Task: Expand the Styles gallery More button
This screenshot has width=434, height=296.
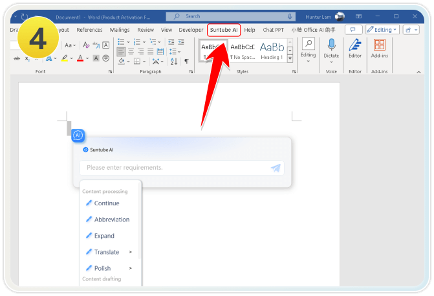Action: pyautogui.click(x=290, y=58)
